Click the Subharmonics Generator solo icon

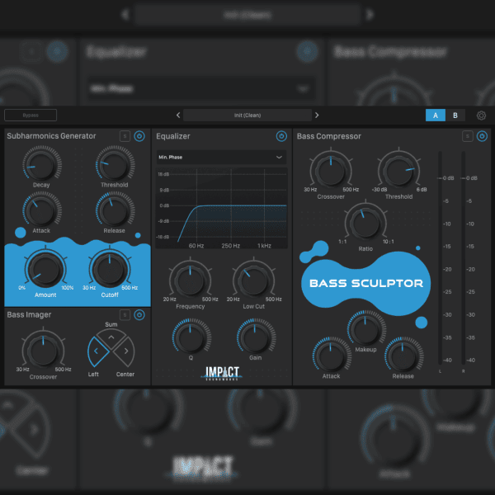124,136
